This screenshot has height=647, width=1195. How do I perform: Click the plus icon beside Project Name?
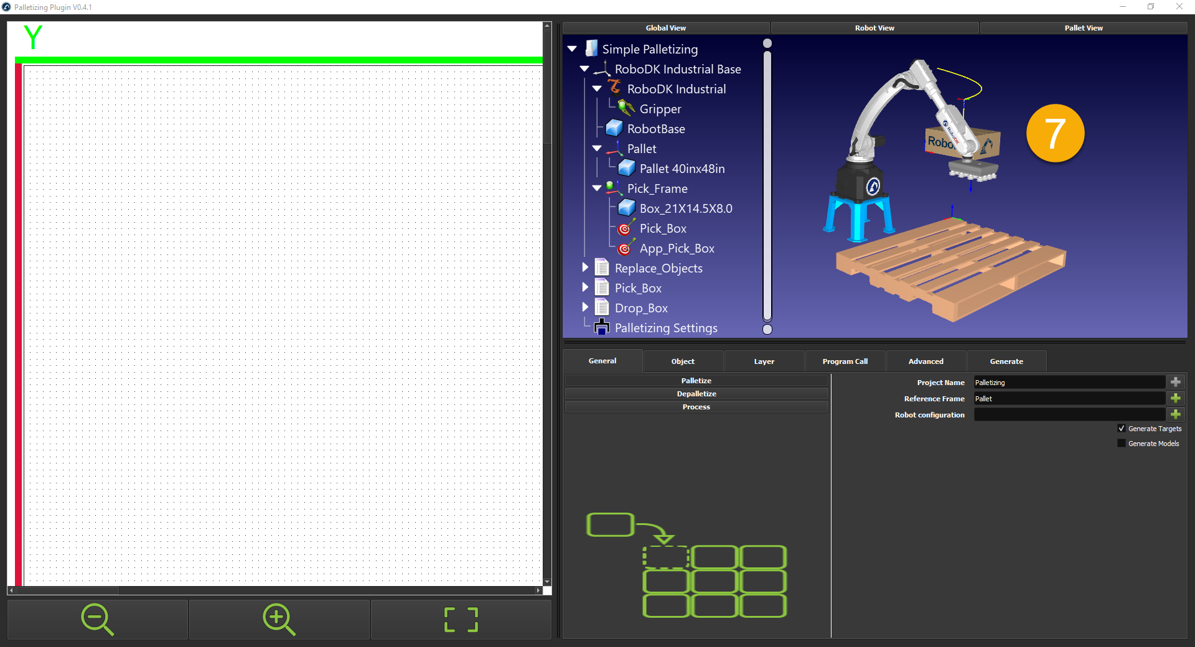[x=1175, y=382]
